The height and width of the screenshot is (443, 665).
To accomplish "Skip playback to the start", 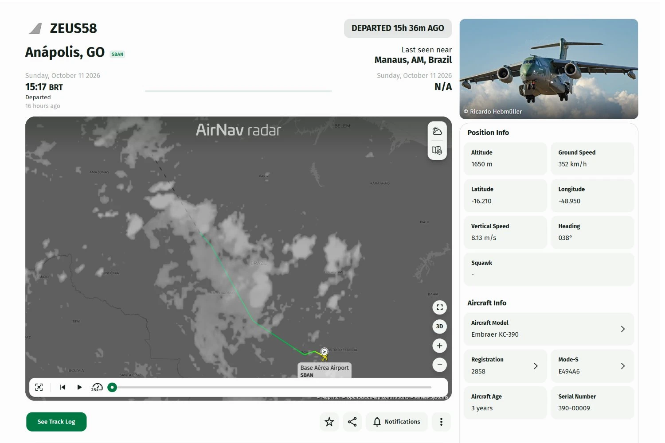I will 63,387.
